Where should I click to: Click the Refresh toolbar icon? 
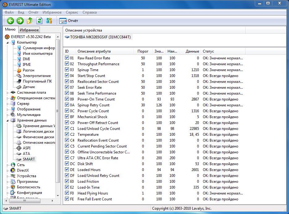click(39, 21)
